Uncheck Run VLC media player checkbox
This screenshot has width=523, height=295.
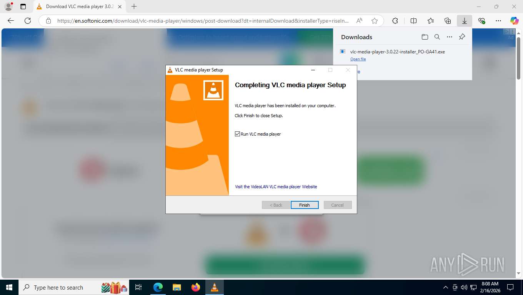[x=237, y=134]
